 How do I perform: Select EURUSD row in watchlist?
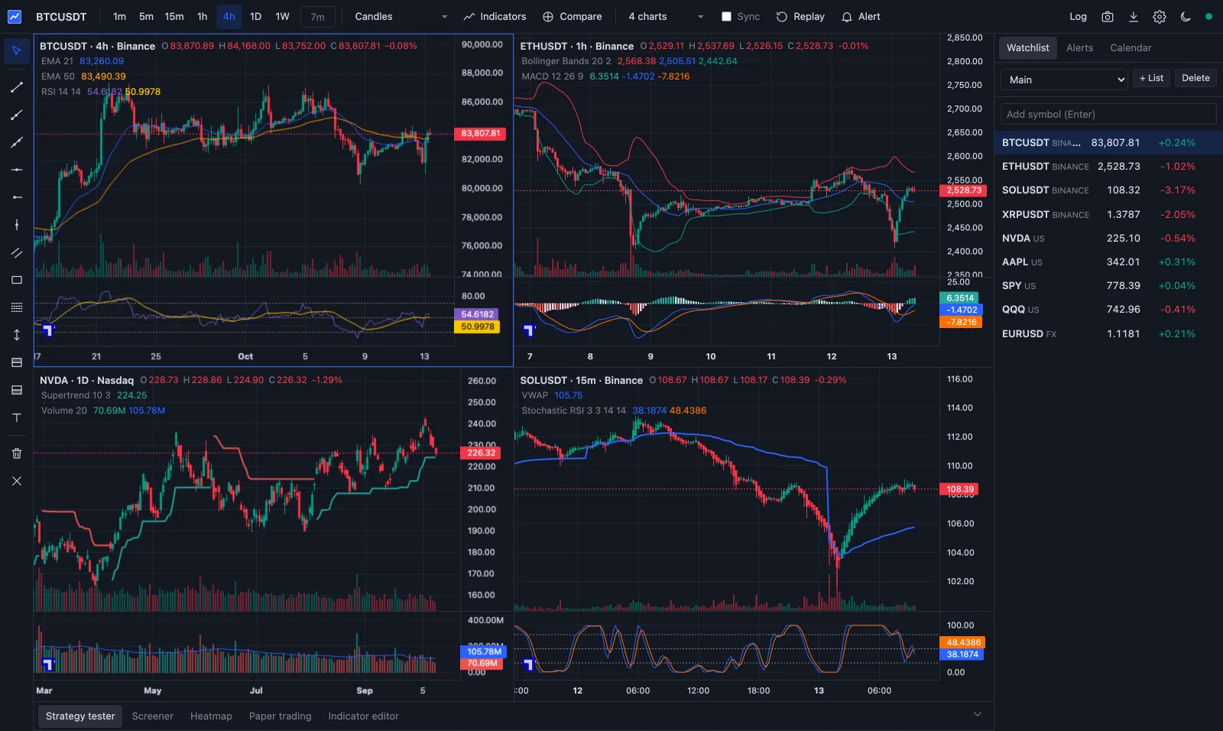click(1108, 334)
